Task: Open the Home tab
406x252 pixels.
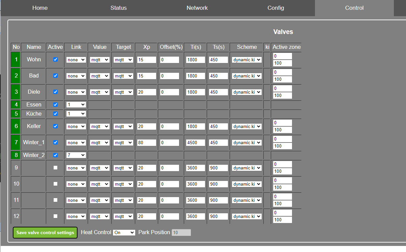Action: pos(40,8)
